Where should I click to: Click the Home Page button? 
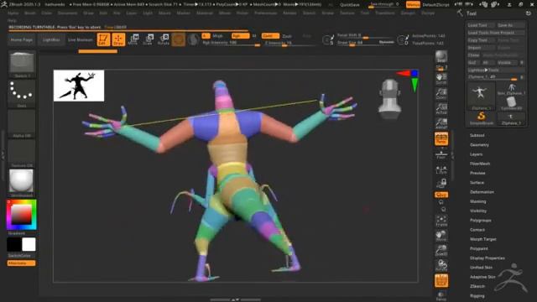click(x=22, y=39)
